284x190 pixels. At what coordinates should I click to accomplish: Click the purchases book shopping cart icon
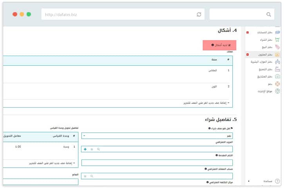(x=277, y=40)
